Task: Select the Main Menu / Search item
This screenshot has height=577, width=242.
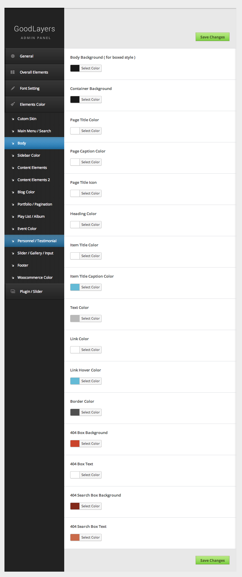Action: (34, 131)
